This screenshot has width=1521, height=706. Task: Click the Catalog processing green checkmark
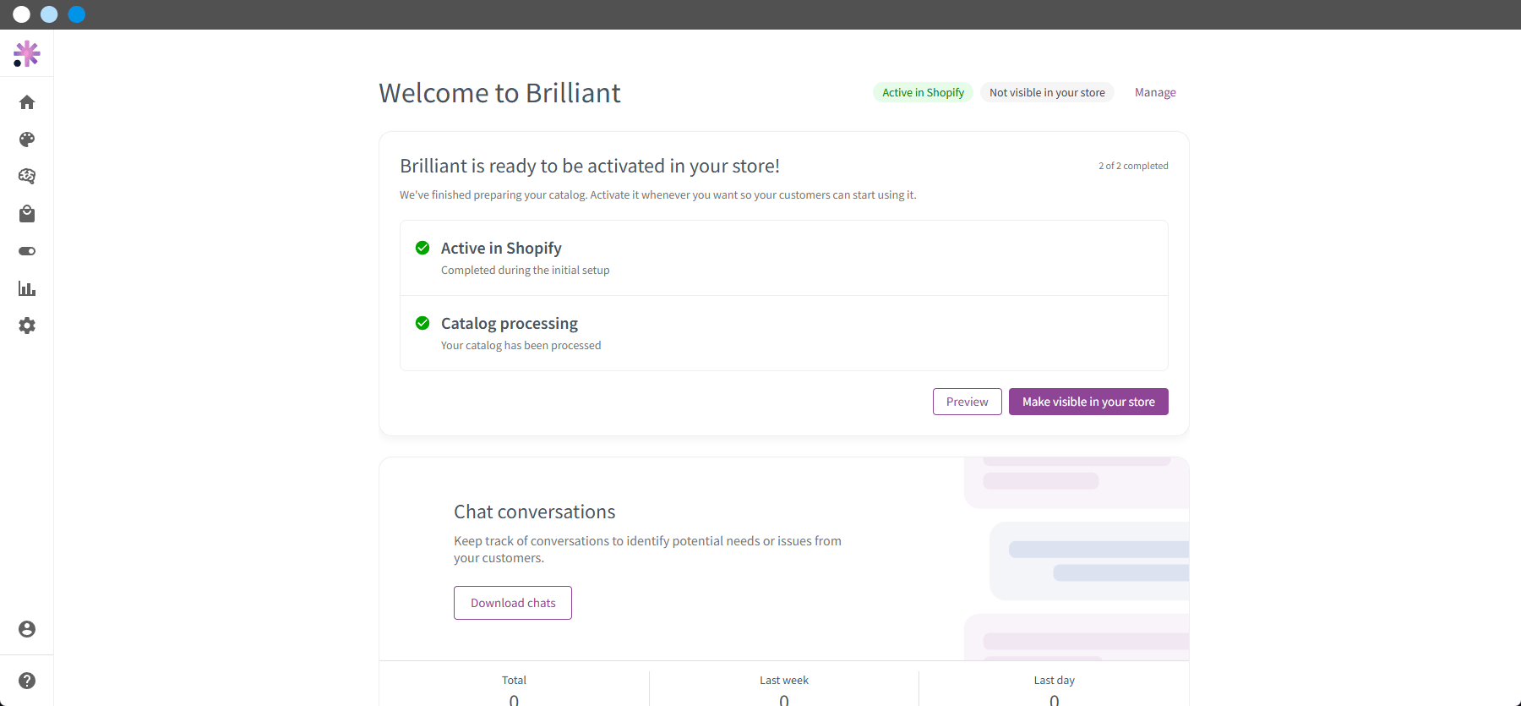point(422,323)
